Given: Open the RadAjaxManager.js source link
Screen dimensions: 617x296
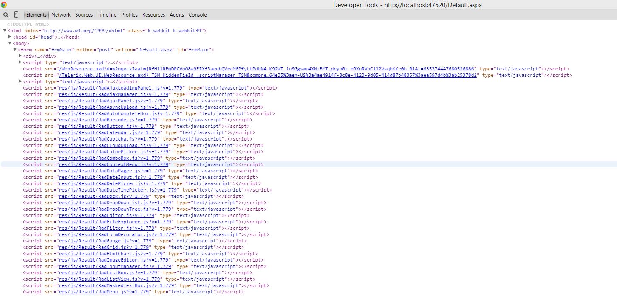Looking at the screenshot, I should [114, 94].
